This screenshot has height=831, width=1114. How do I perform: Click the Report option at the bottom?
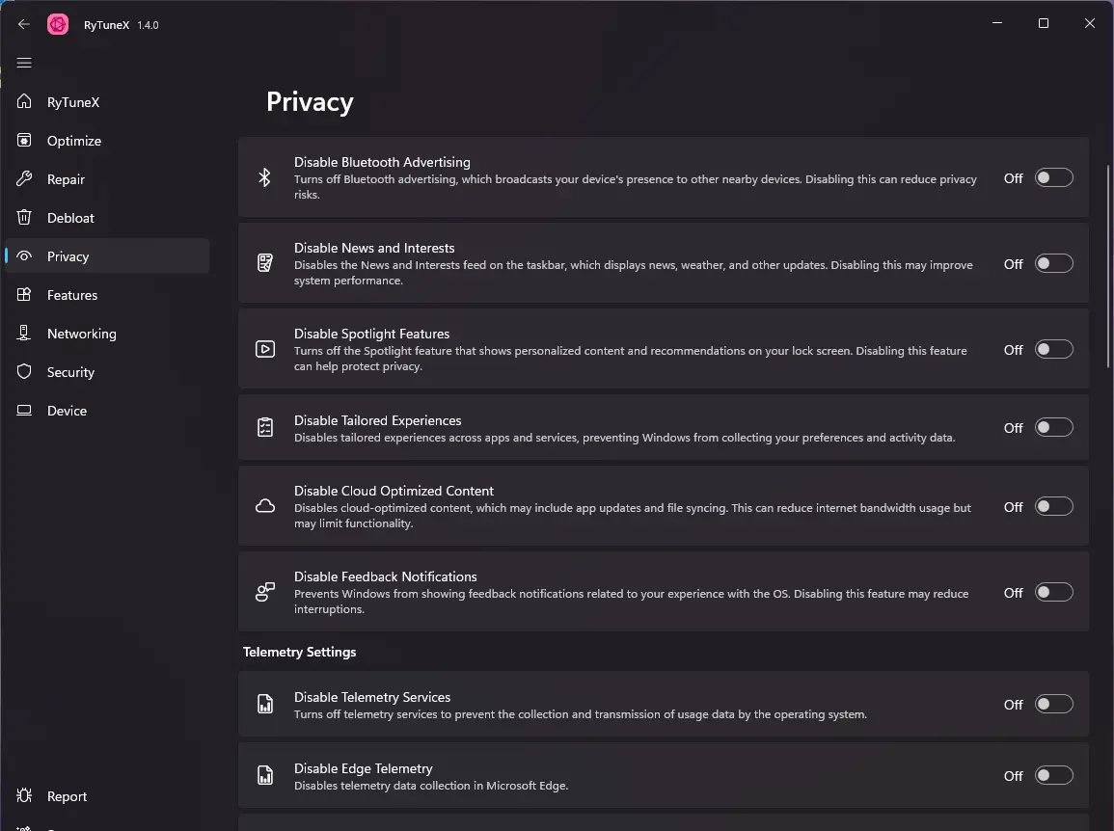click(67, 796)
